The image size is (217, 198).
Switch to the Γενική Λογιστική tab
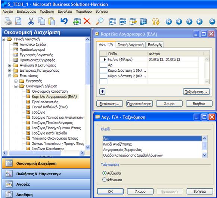130,45
